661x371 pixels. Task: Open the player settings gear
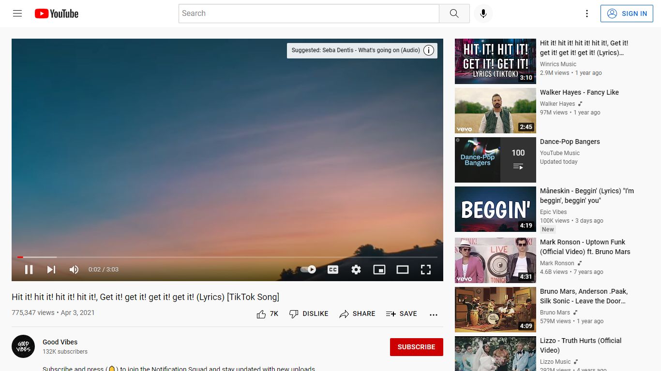click(356, 270)
